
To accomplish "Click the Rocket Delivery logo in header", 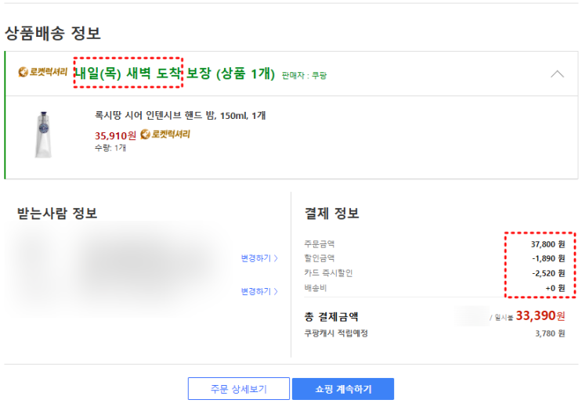I will coord(43,73).
